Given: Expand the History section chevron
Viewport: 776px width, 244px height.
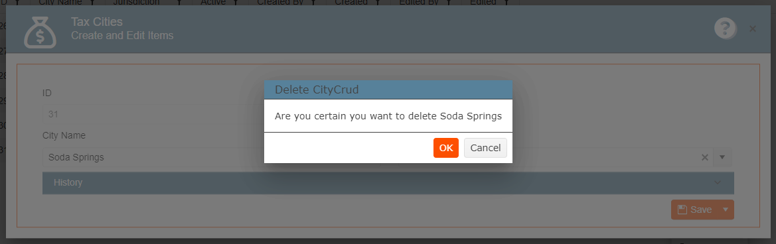Looking at the screenshot, I should (x=718, y=183).
